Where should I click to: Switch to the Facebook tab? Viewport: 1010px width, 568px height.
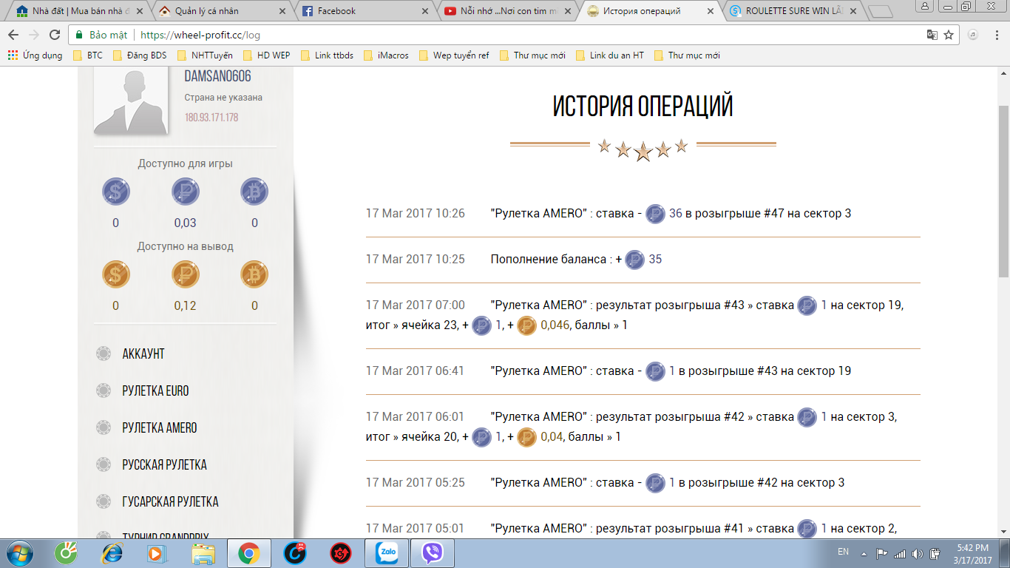(x=364, y=11)
